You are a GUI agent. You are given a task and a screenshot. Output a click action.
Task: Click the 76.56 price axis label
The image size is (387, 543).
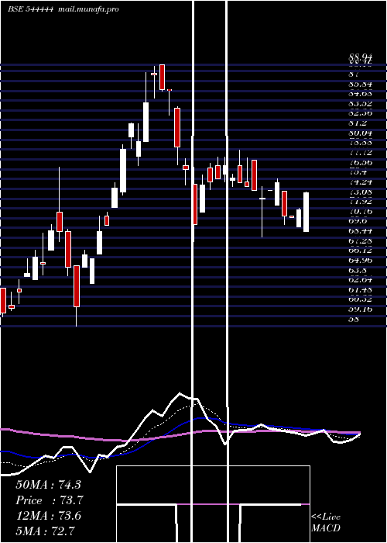click(360, 163)
